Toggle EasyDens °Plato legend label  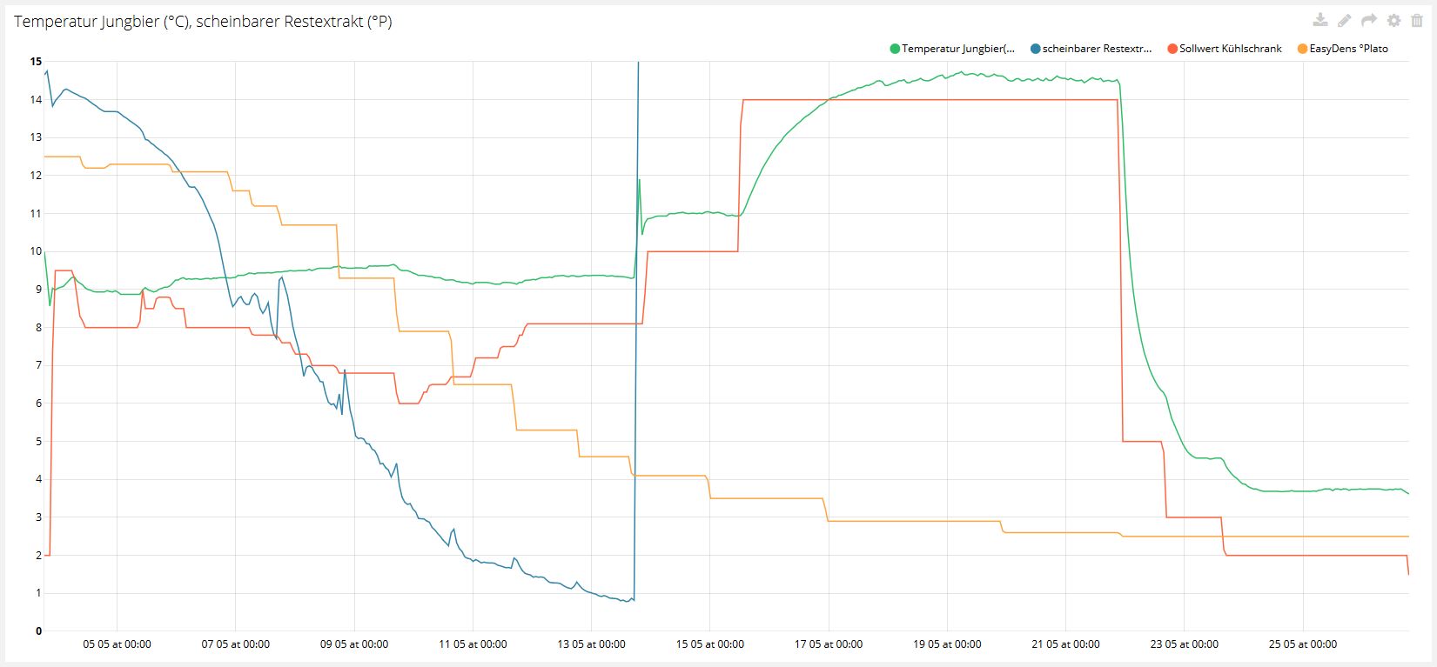[1348, 49]
